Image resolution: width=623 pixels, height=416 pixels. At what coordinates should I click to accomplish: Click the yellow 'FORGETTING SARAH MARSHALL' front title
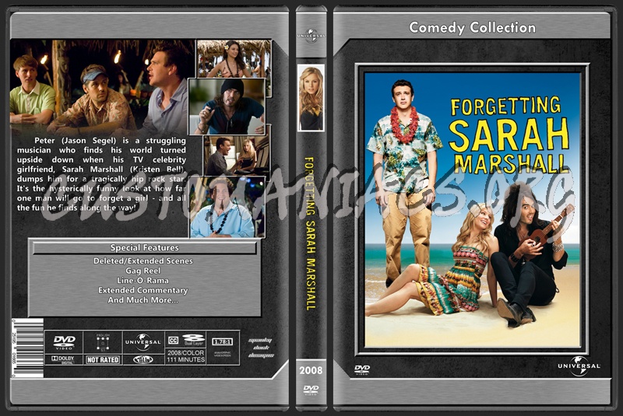coord(510,135)
